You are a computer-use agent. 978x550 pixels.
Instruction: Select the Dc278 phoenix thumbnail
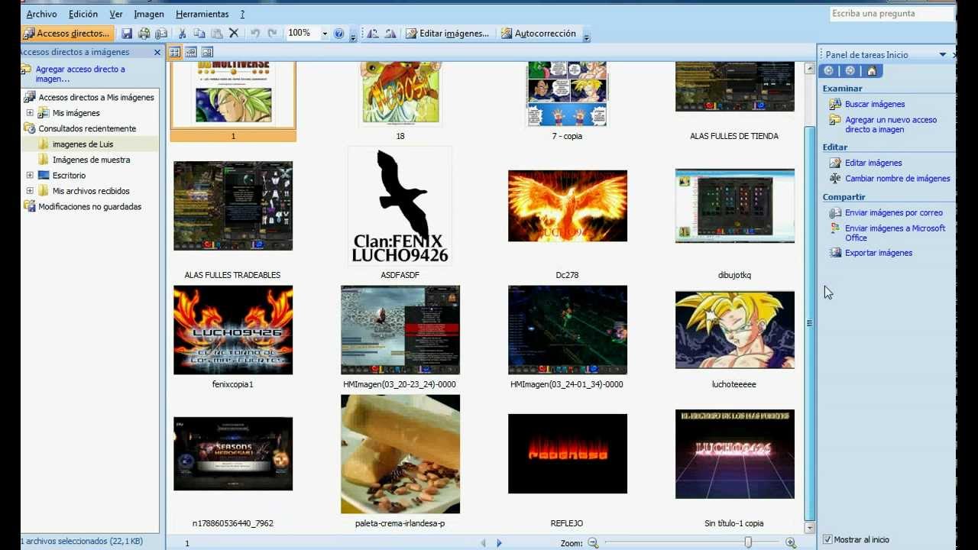568,206
